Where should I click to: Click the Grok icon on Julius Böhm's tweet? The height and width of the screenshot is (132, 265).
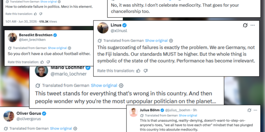(x=249, y=110)
